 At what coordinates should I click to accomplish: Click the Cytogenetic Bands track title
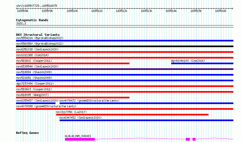[x=32, y=20]
